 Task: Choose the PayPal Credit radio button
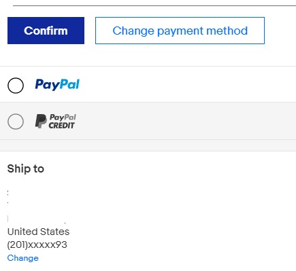pyautogui.click(x=16, y=122)
